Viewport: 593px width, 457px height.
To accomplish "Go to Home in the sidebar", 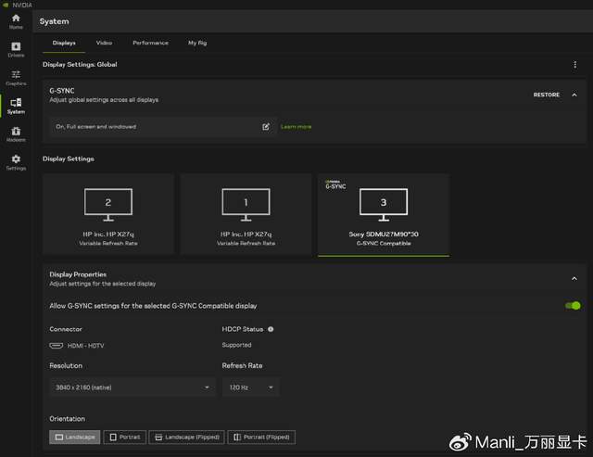I will (x=16, y=21).
